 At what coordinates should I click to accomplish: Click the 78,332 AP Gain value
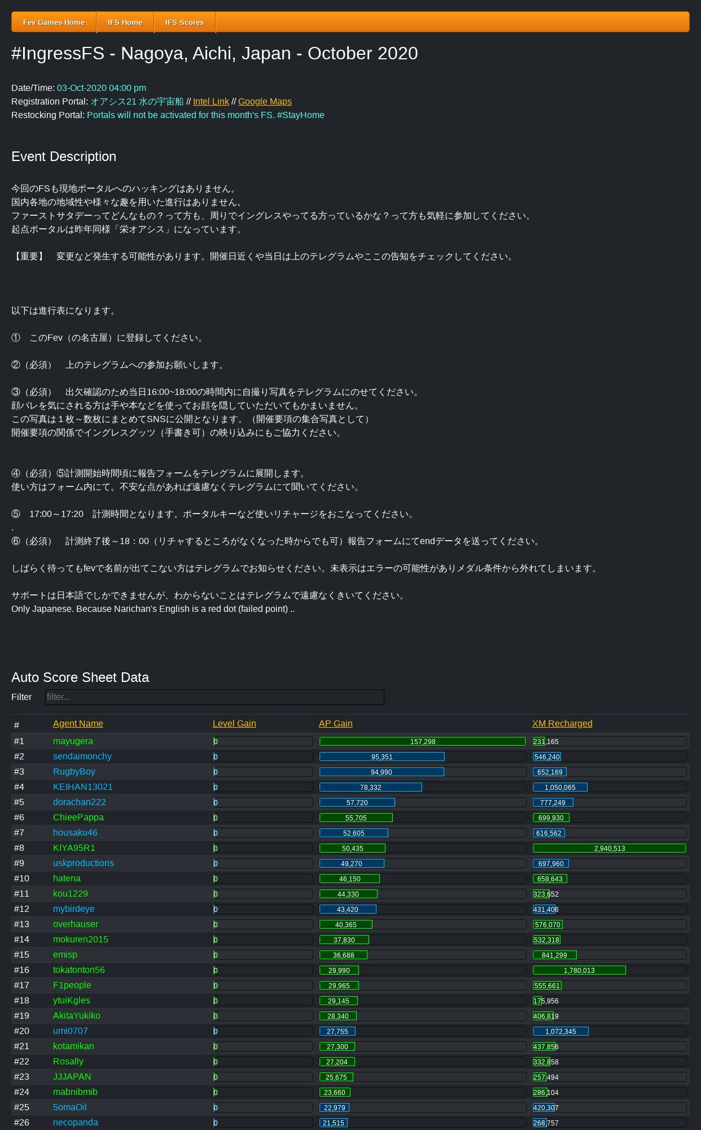click(x=371, y=788)
